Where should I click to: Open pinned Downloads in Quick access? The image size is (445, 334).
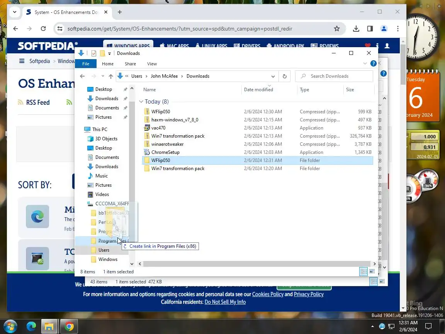pyautogui.click(x=107, y=99)
